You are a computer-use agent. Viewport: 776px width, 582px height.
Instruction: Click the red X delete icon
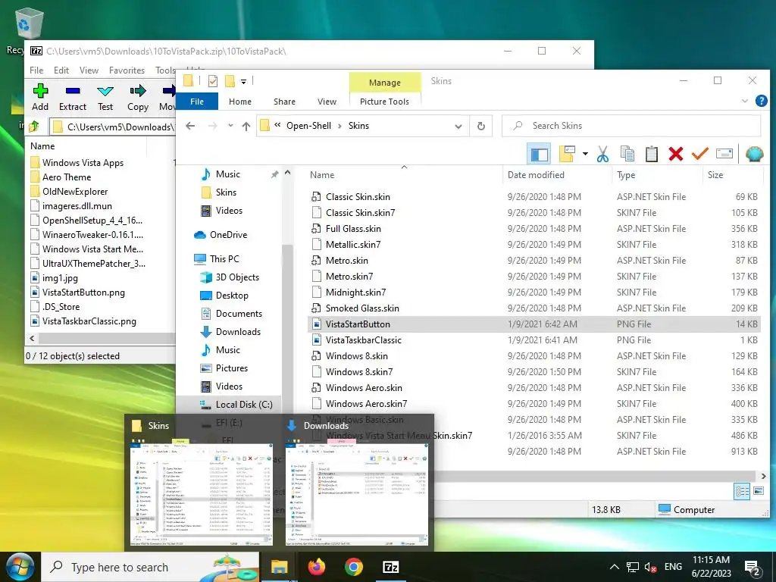(675, 155)
